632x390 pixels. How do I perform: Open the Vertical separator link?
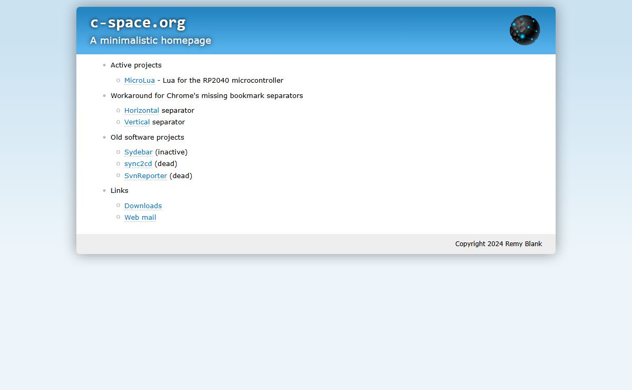[137, 122]
